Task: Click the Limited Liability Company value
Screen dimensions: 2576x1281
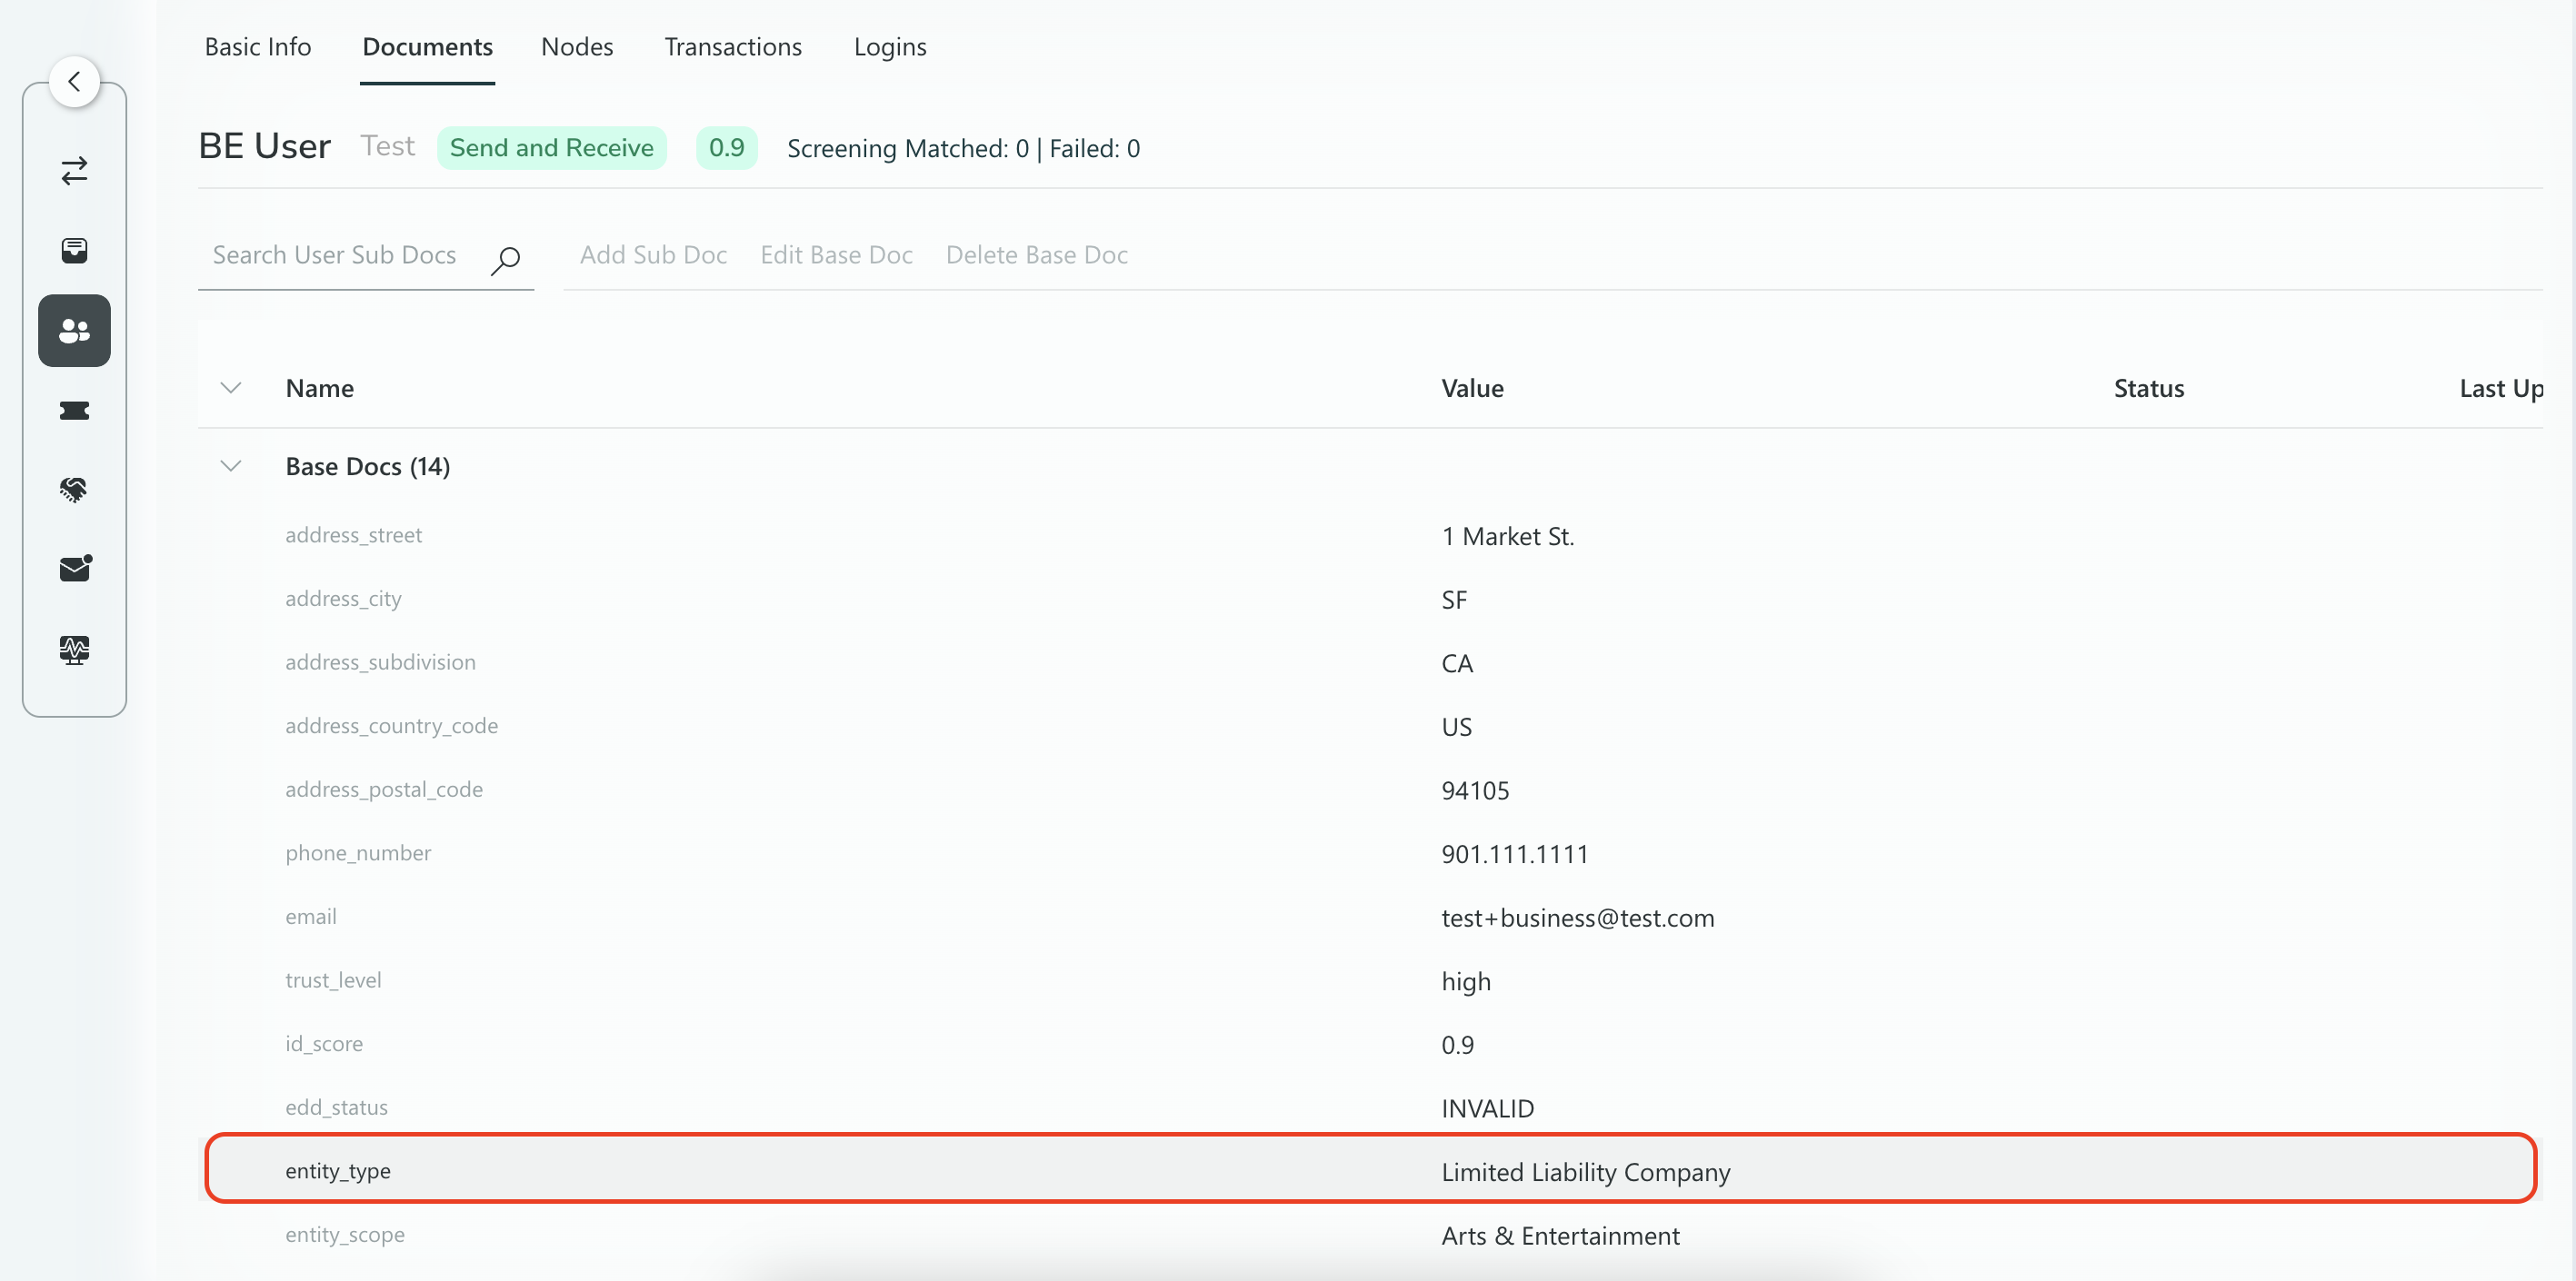Action: coord(1585,1172)
